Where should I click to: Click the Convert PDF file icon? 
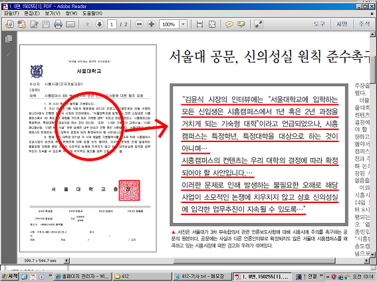point(22,25)
